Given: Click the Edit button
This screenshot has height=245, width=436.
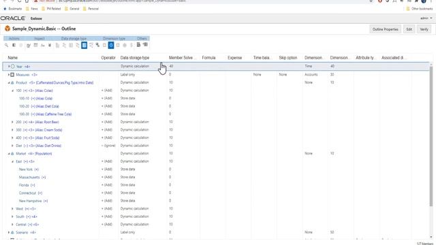Looking at the screenshot, I should (x=409, y=29).
